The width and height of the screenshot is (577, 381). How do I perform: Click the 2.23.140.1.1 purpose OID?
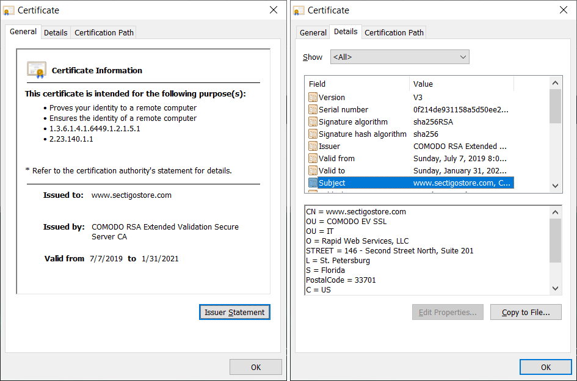71,139
